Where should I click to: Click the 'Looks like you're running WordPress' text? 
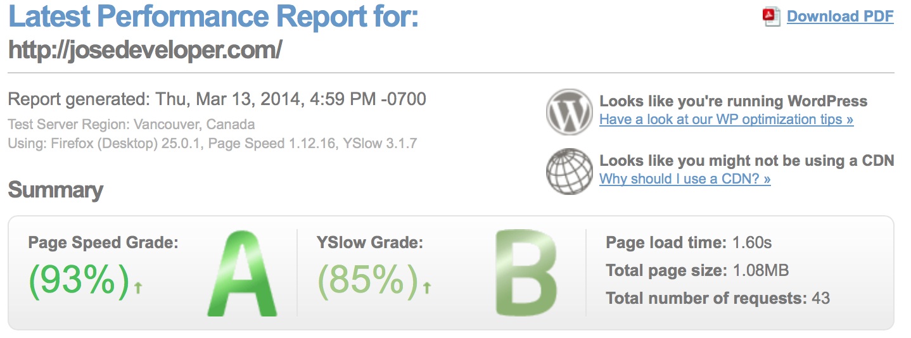pyautogui.click(x=734, y=101)
